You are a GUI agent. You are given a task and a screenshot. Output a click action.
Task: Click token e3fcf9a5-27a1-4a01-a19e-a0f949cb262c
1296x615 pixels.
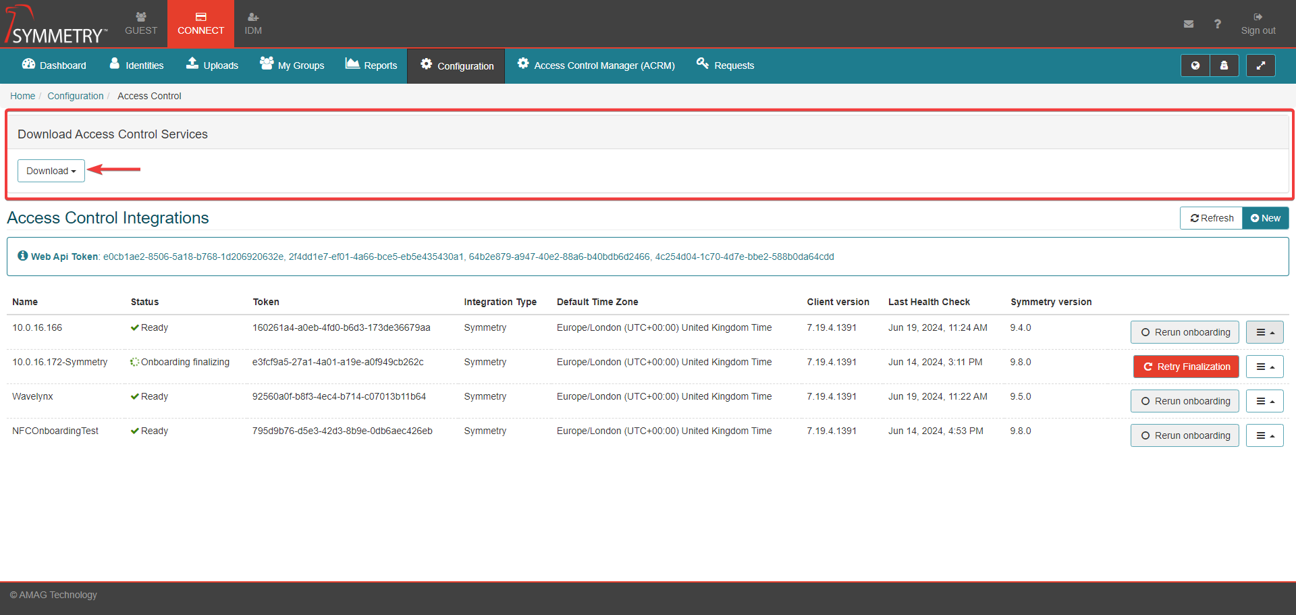pos(338,362)
